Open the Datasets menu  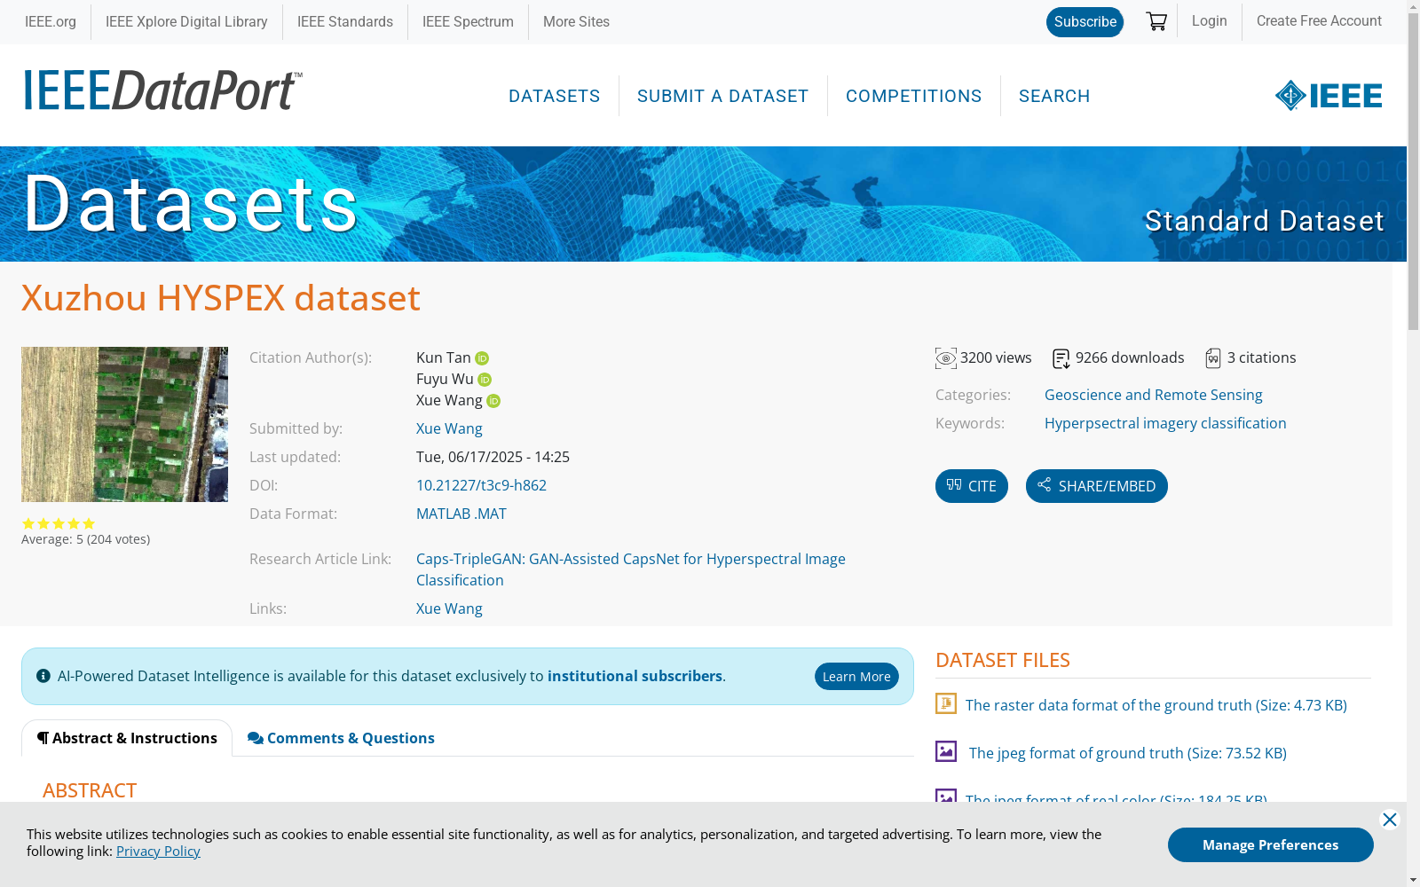coord(555,96)
